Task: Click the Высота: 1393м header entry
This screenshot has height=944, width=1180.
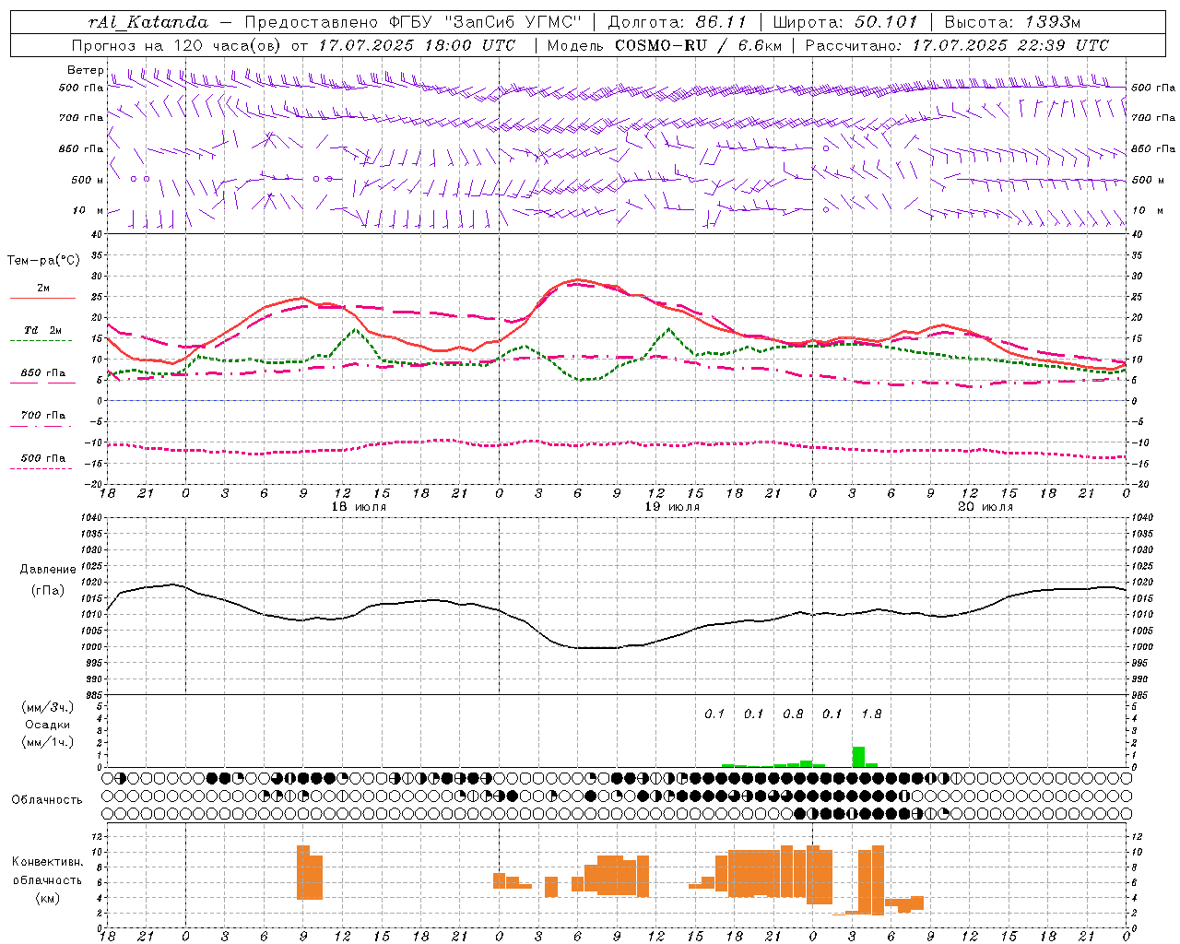Action: click(1013, 21)
